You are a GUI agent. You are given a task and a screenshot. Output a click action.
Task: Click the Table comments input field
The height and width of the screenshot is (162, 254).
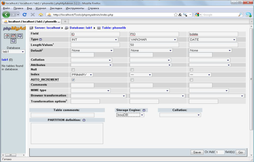click(63, 115)
